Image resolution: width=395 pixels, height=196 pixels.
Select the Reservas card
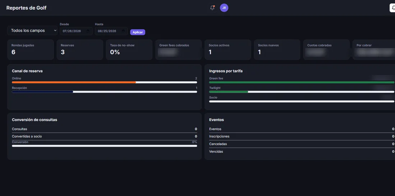tap(80, 49)
